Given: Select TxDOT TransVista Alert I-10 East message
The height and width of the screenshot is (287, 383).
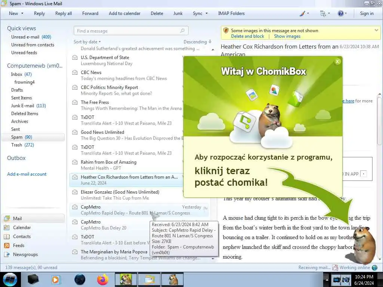Looking at the screenshot, I should click(x=139, y=240).
